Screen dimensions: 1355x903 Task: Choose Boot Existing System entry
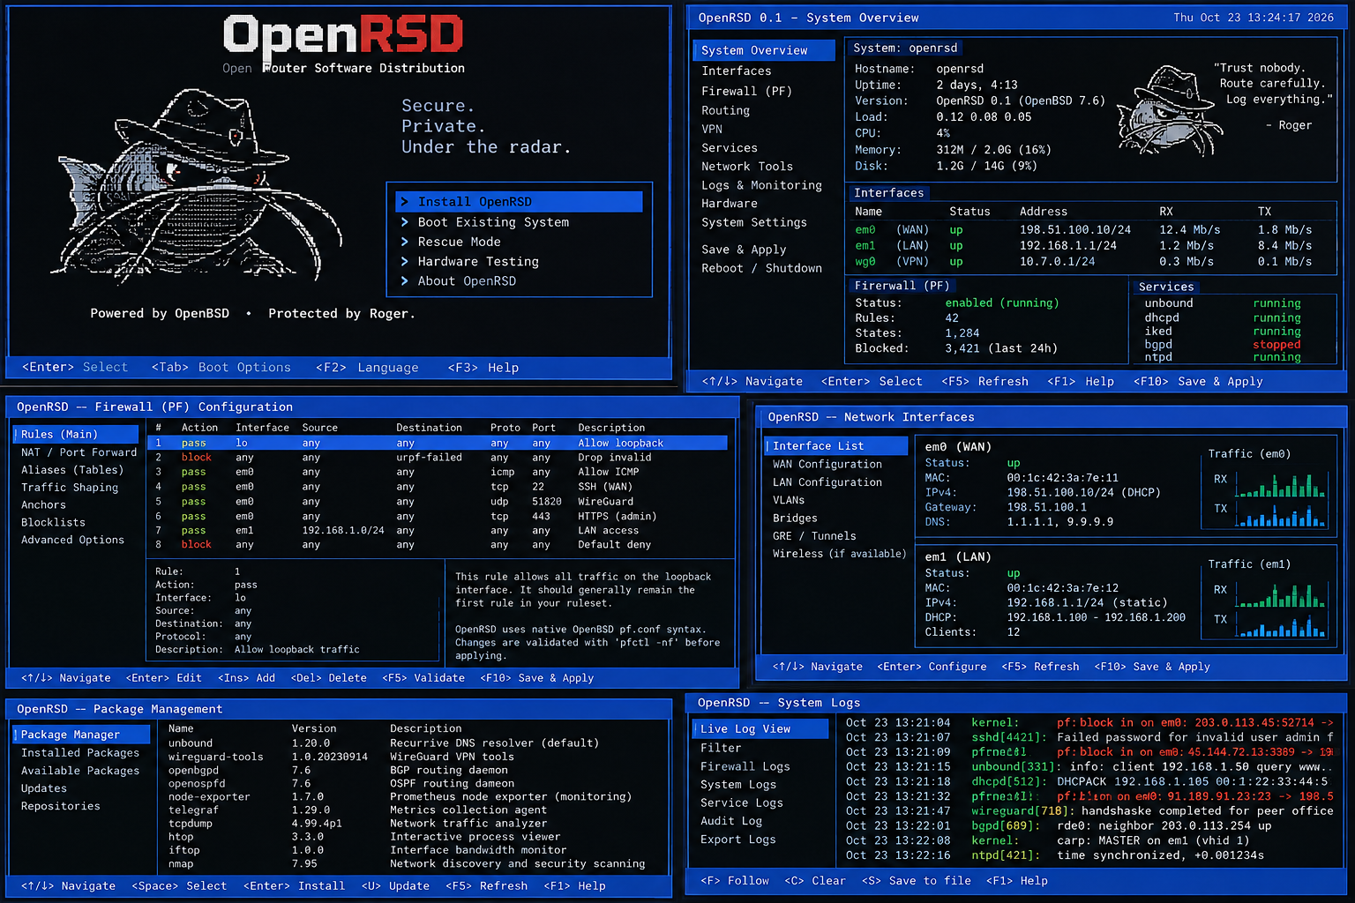click(x=493, y=222)
